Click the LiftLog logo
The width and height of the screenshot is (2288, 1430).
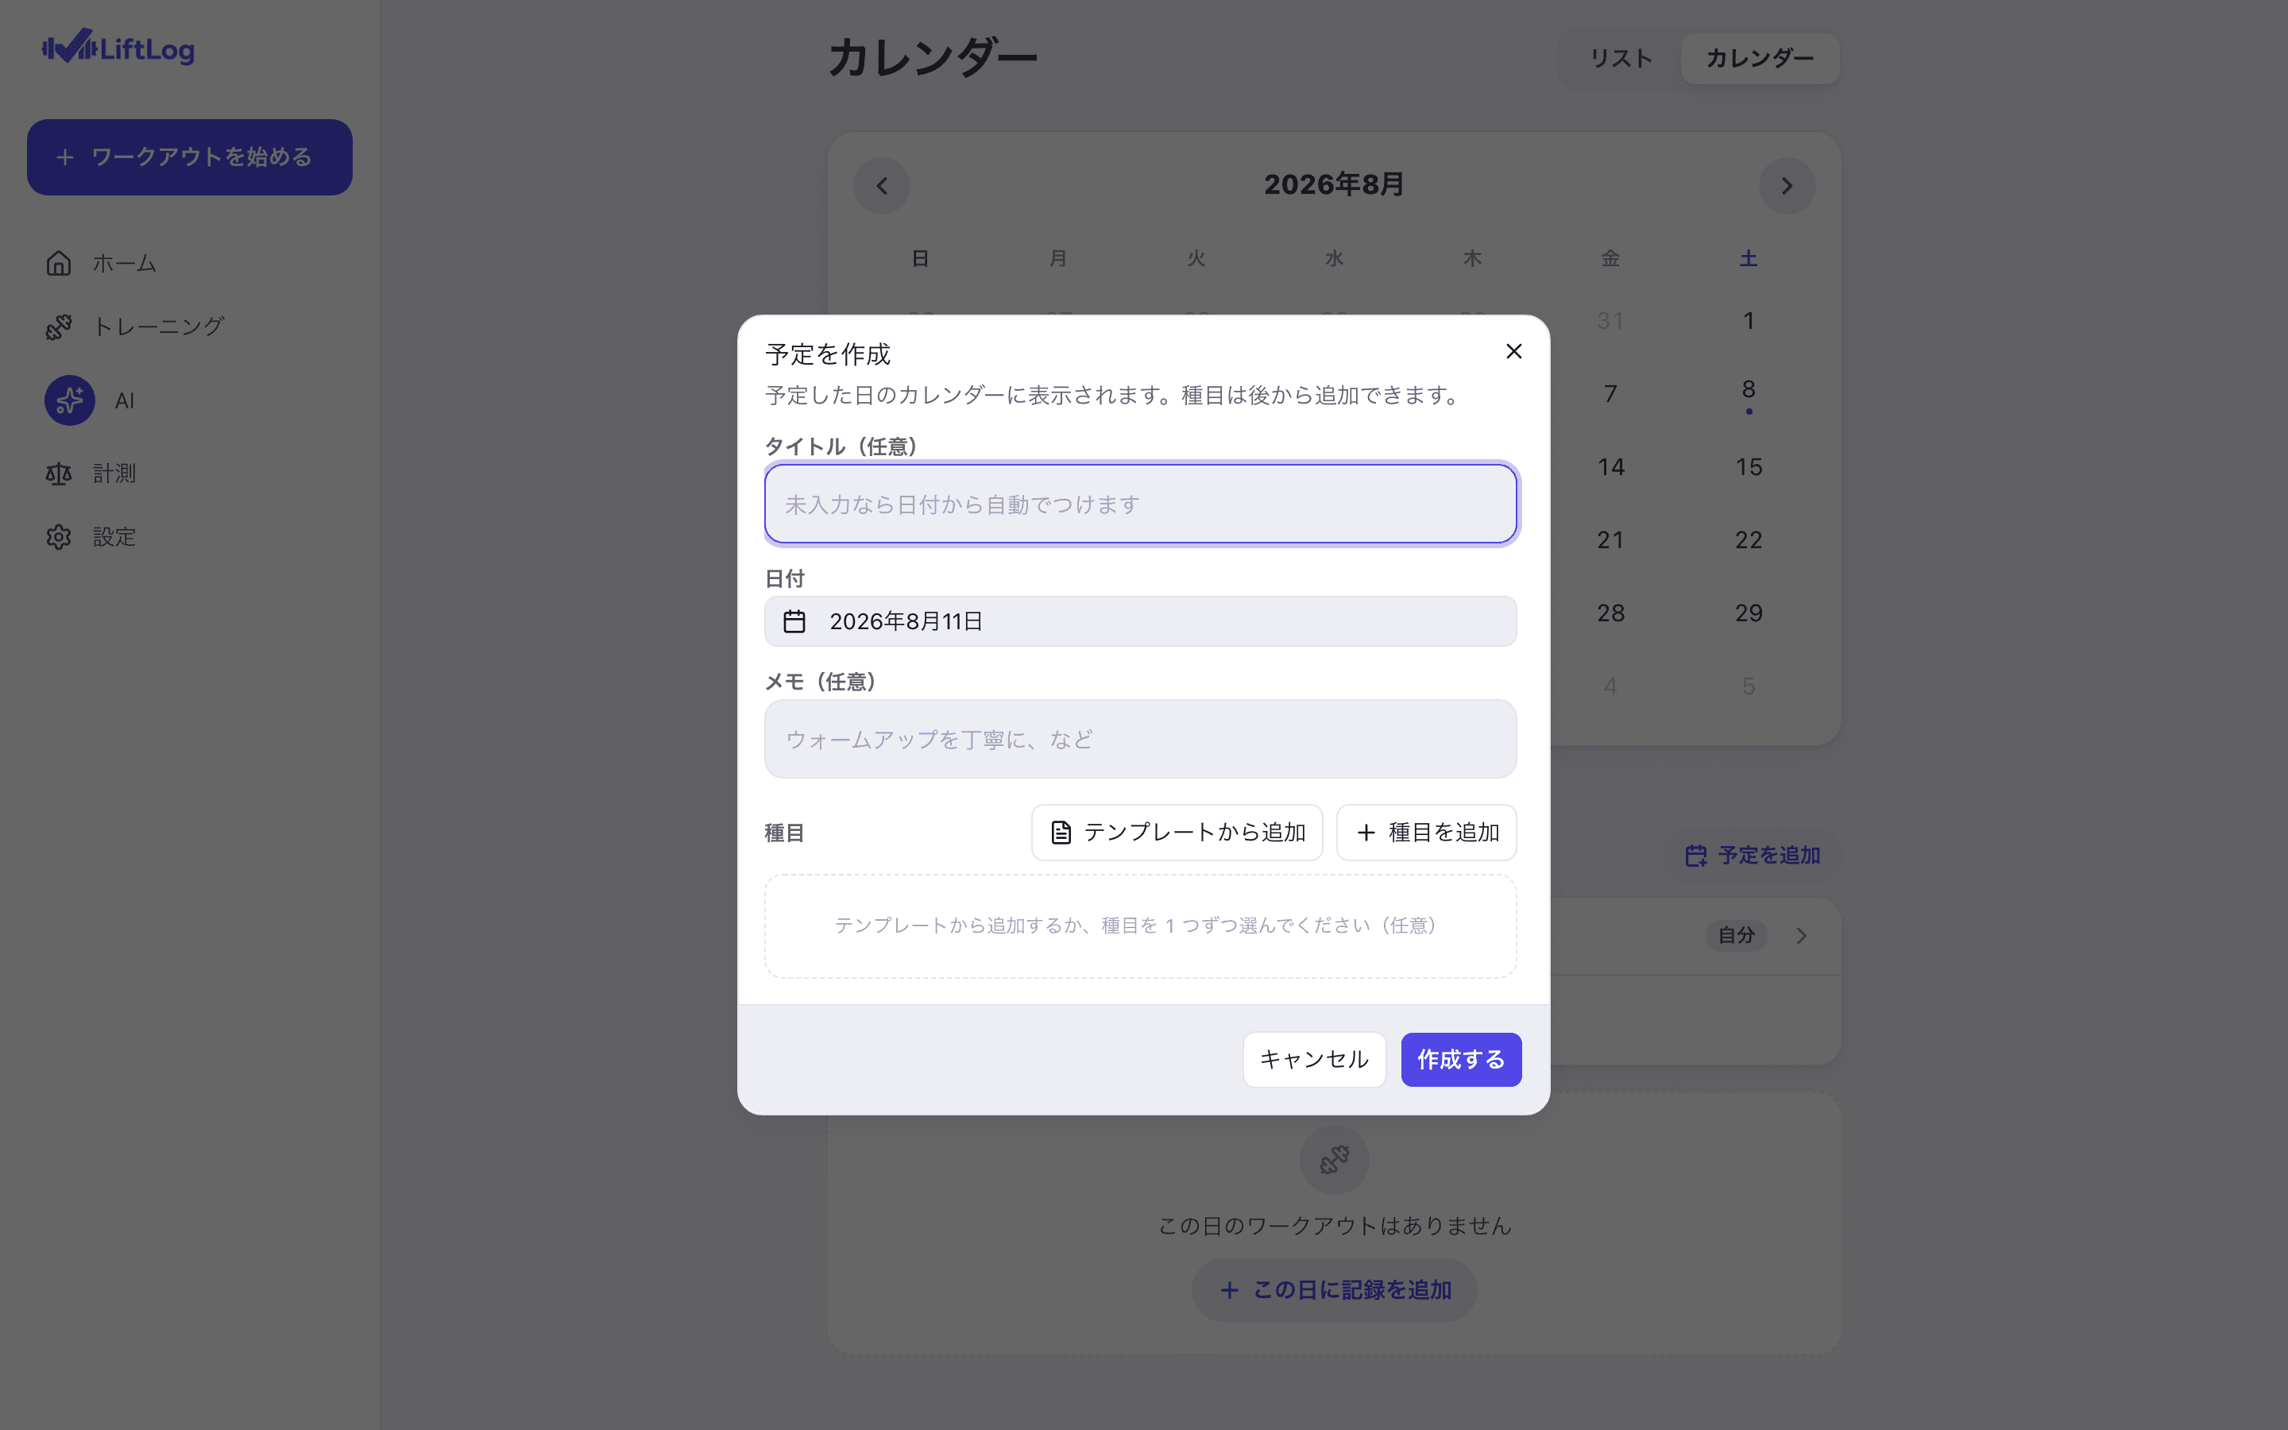click(118, 48)
